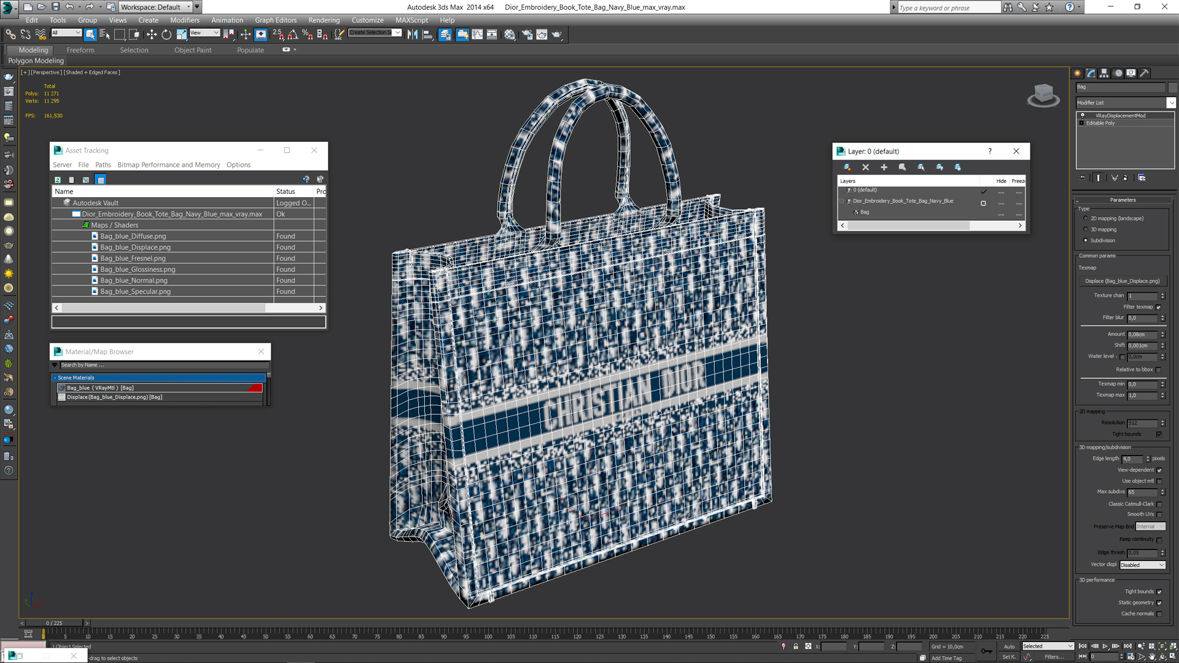The width and height of the screenshot is (1179, 663).
Task: Switch to the Utilities hammer panel
Action: (x=1145, y=73)
